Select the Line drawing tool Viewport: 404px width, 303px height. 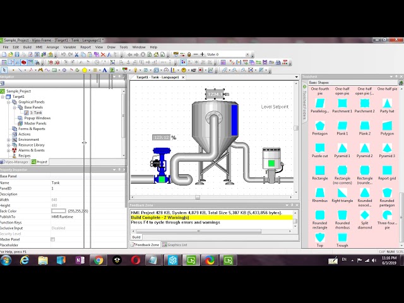click(x=20, y=70)
